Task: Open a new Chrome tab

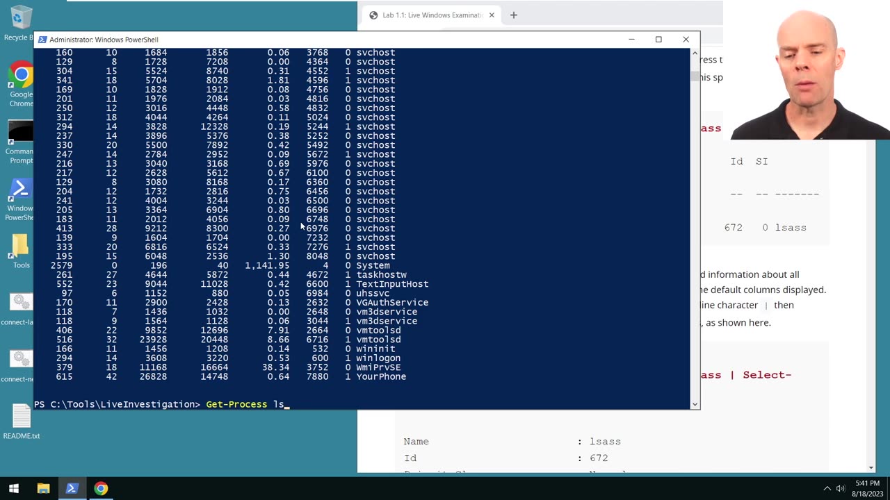Action: pos(514,15)
